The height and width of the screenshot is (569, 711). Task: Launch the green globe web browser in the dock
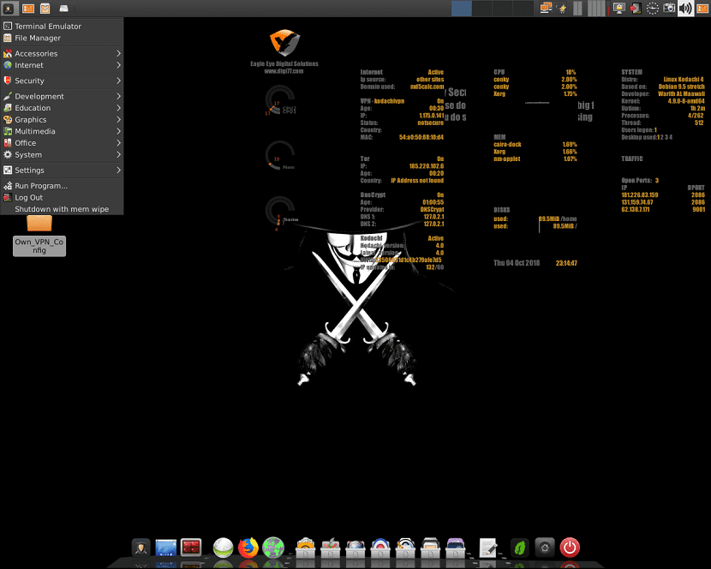coord(274,546)
